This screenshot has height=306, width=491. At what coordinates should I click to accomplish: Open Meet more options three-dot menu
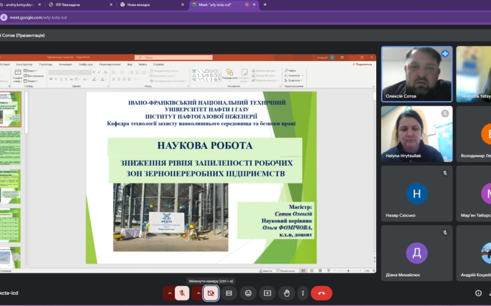click(x=303, y=293)
